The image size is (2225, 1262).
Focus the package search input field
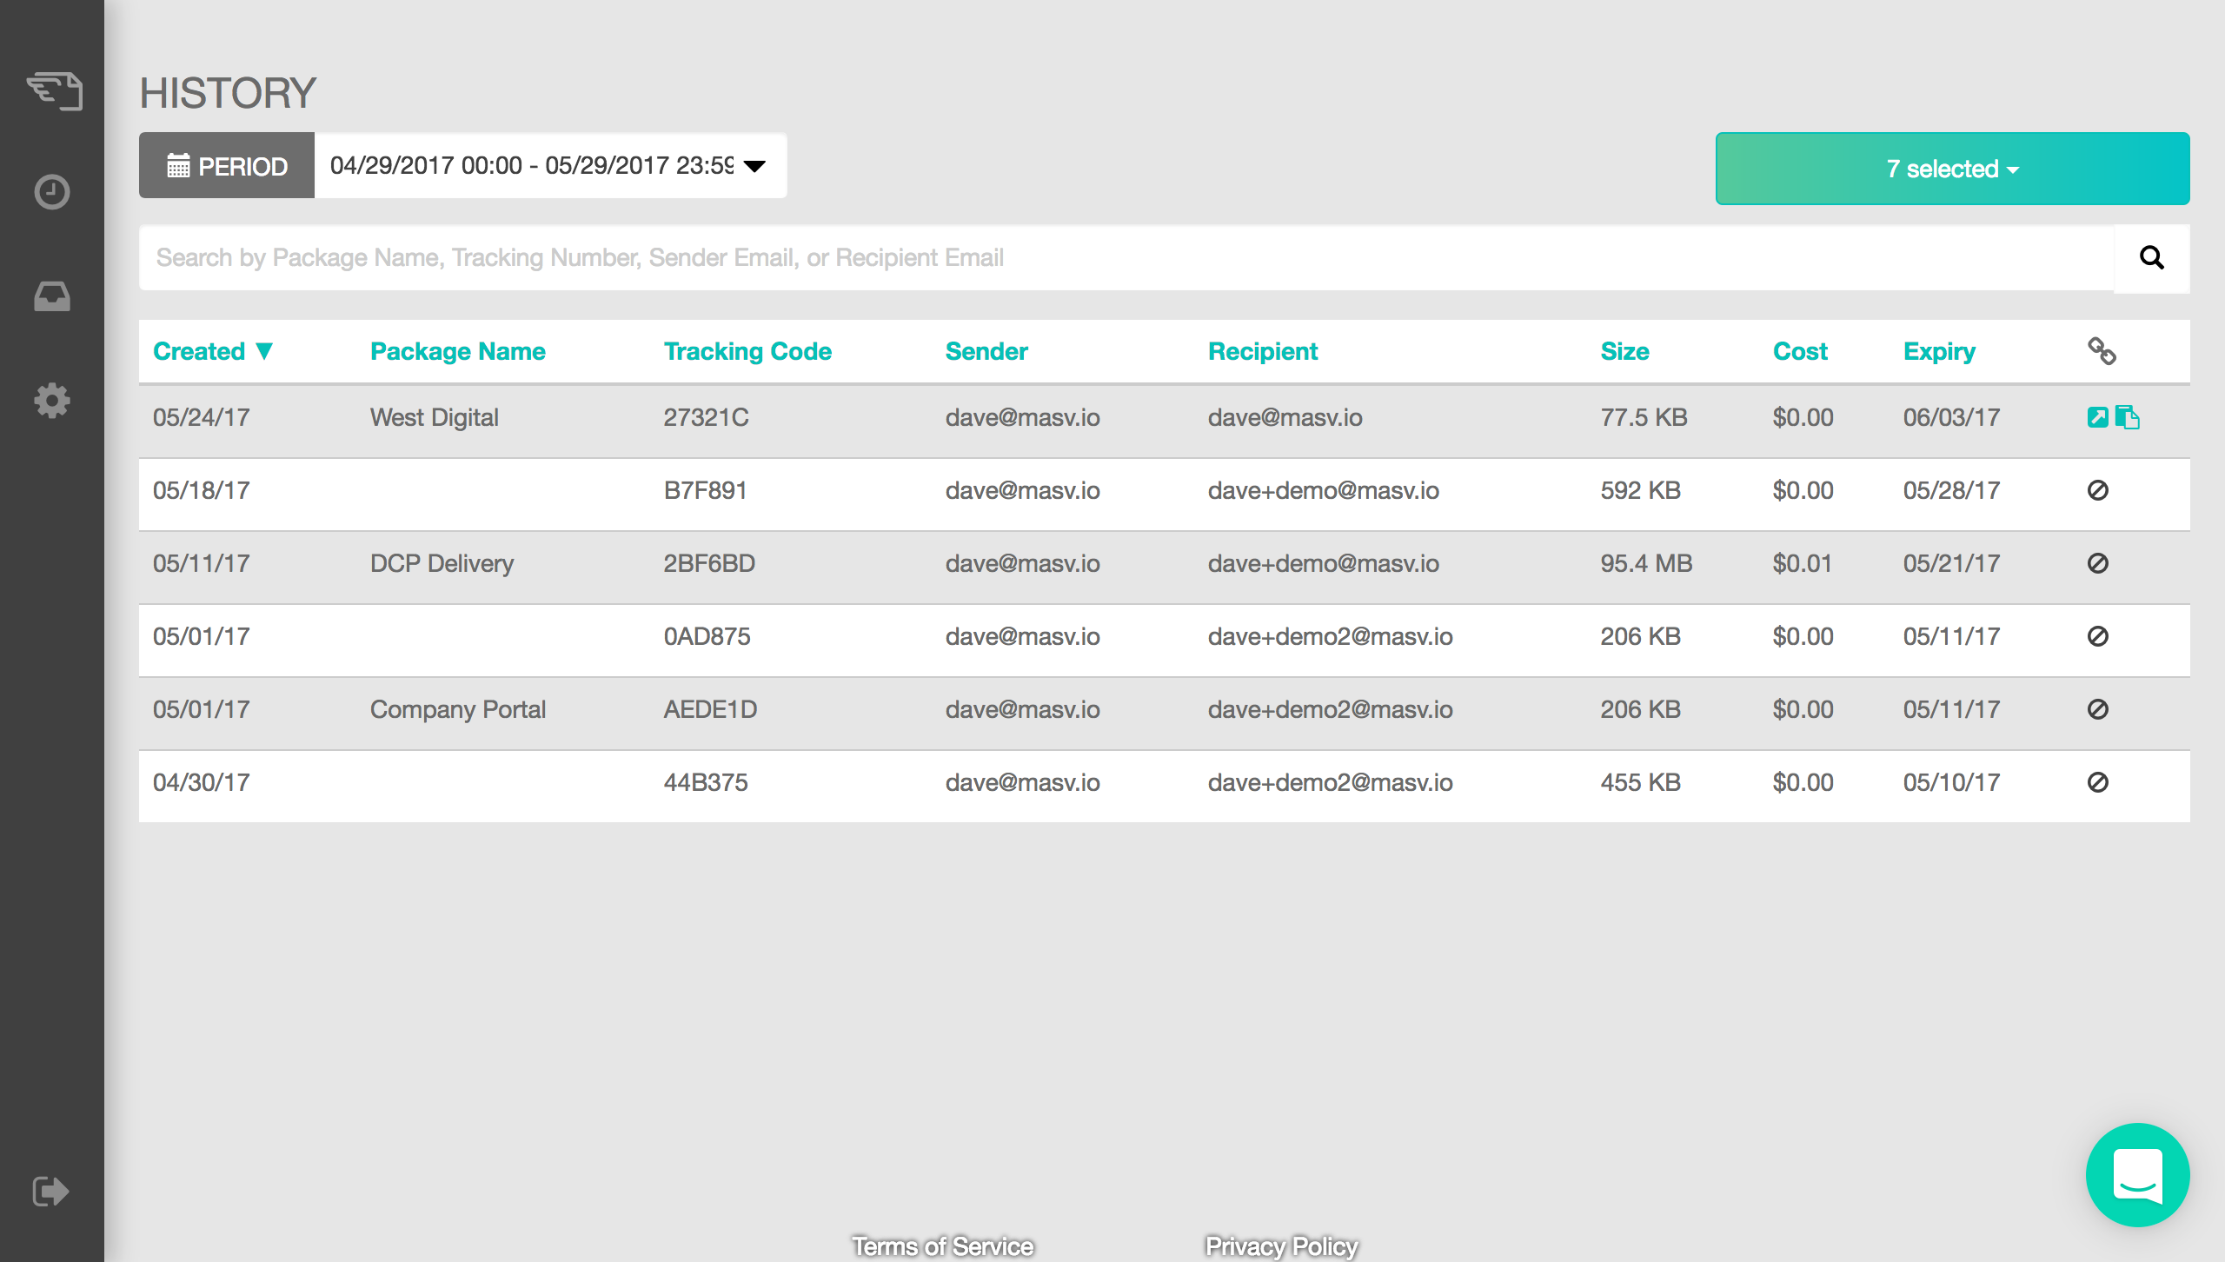1126,257
